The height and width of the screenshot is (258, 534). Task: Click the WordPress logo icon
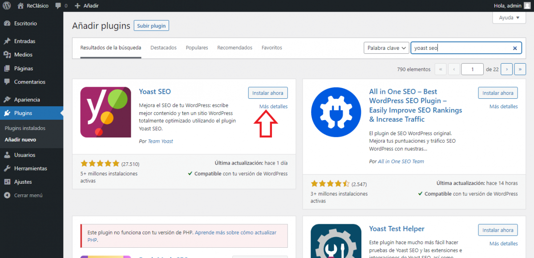click(x=7, y=6)
